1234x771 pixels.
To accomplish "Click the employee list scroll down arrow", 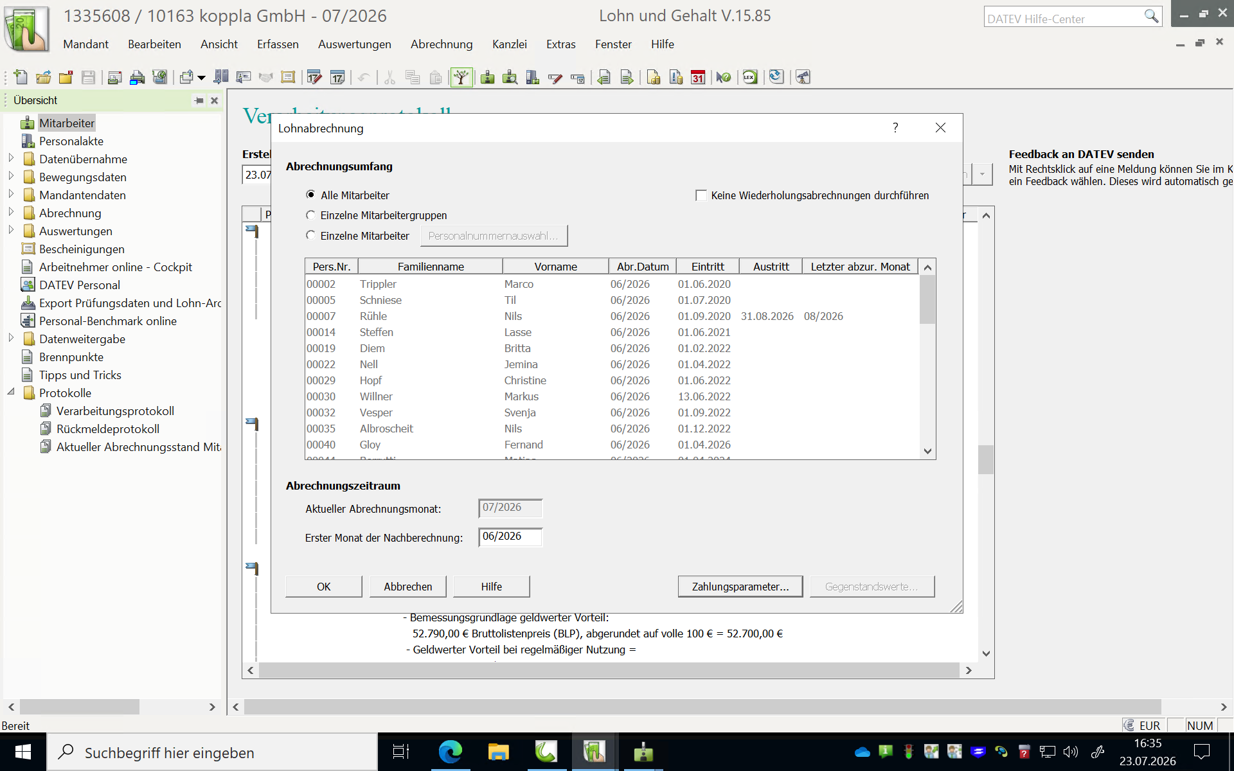I will tap(927, 451).
